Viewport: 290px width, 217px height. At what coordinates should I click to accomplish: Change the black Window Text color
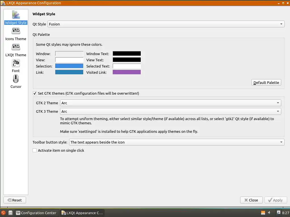(x=127, y=54)
